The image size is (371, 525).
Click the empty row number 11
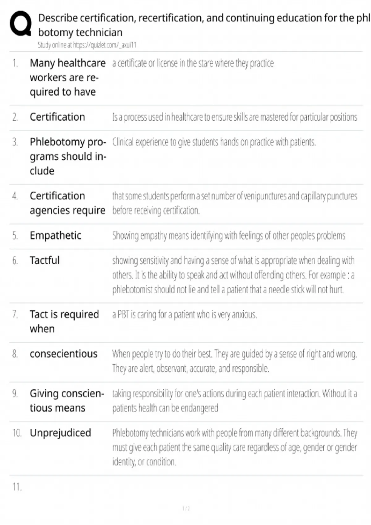click(17, 487)
